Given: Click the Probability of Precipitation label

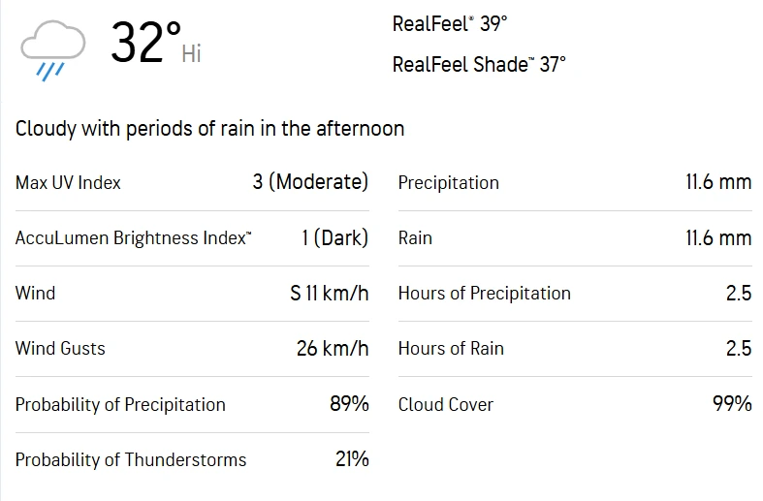Looking at the screenshot, I should point(120,404).
